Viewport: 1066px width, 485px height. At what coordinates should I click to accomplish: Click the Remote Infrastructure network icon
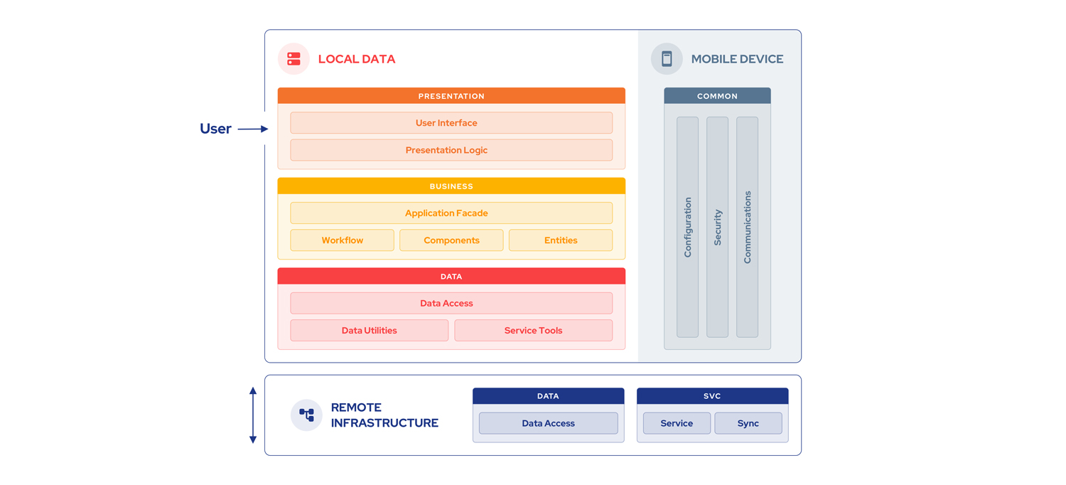tap(306, 415)
